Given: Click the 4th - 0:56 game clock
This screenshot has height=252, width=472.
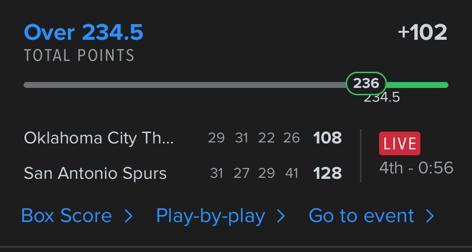Looking at the screenshot, I should coord(416,168).
